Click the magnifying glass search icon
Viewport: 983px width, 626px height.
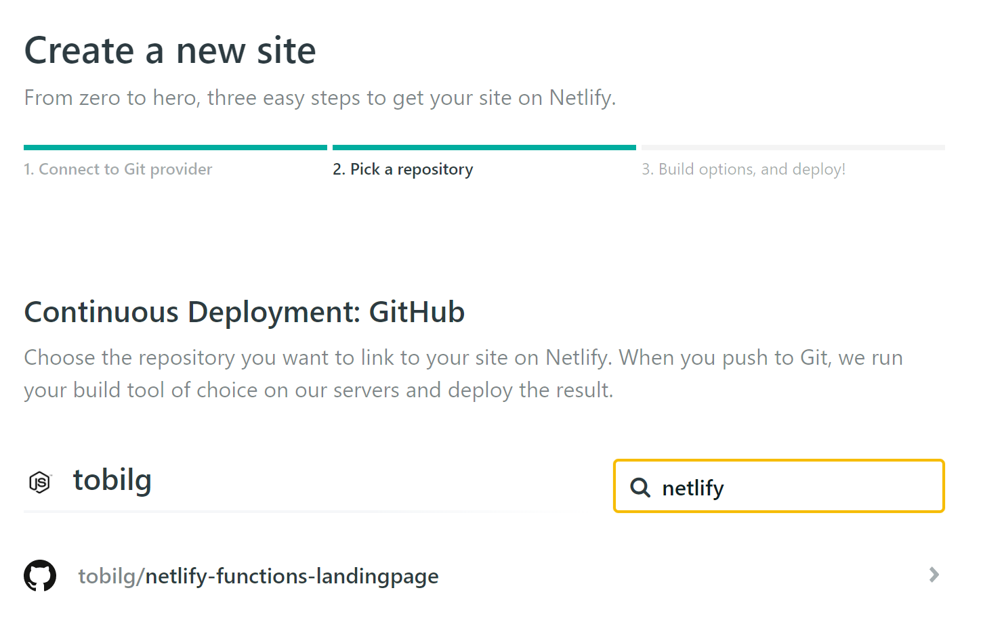pos(640,487)
